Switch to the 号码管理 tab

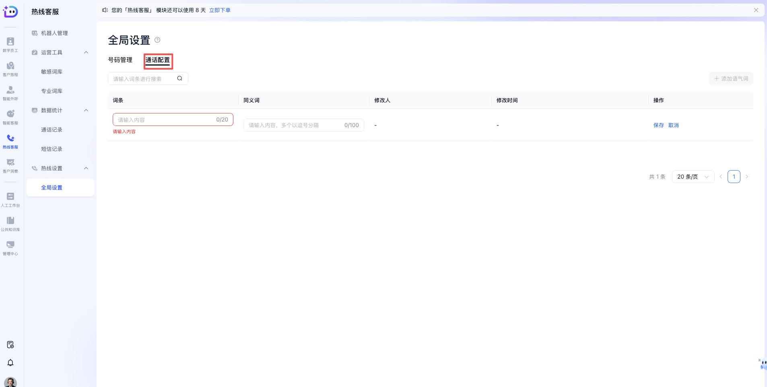pyautogui.click(x=120, y=60)
